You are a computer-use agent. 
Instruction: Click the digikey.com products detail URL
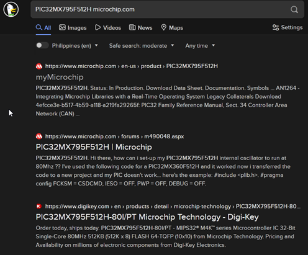click(x=173, y=207)
